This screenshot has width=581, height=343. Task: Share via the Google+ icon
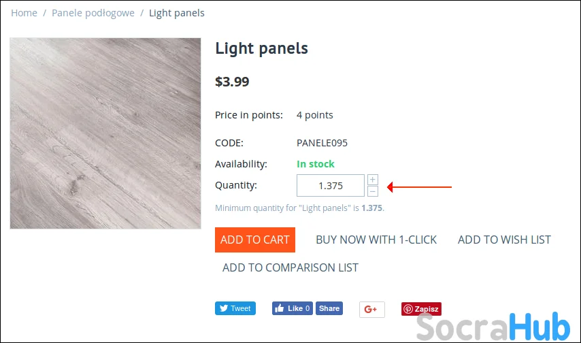[x=371, y=309]
